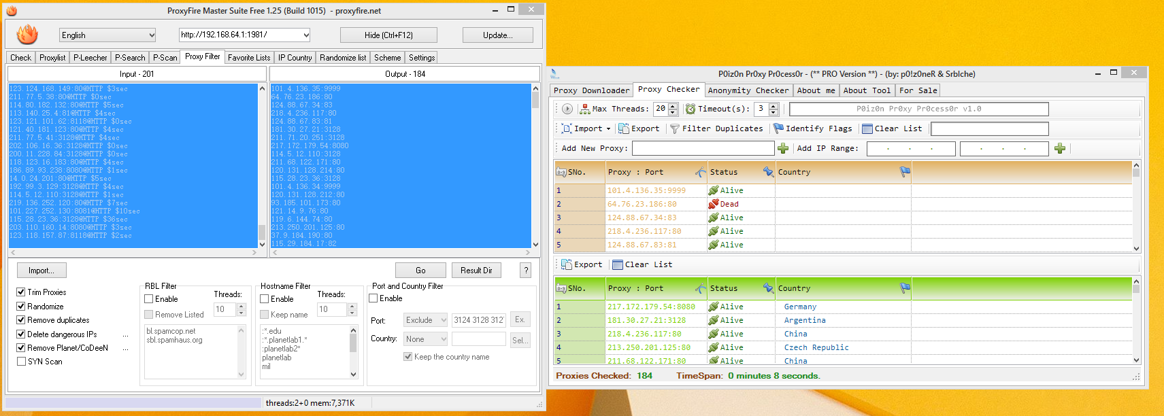Click the P0iz0n Pr0xy Pr0cess0r title bar icon
Screen dimensions: 1164x416
tap(555, 73)
